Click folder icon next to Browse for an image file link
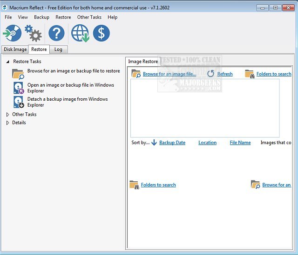Viewport: 298px width, 255px height. pyautogui.click(x=136, y=74)
